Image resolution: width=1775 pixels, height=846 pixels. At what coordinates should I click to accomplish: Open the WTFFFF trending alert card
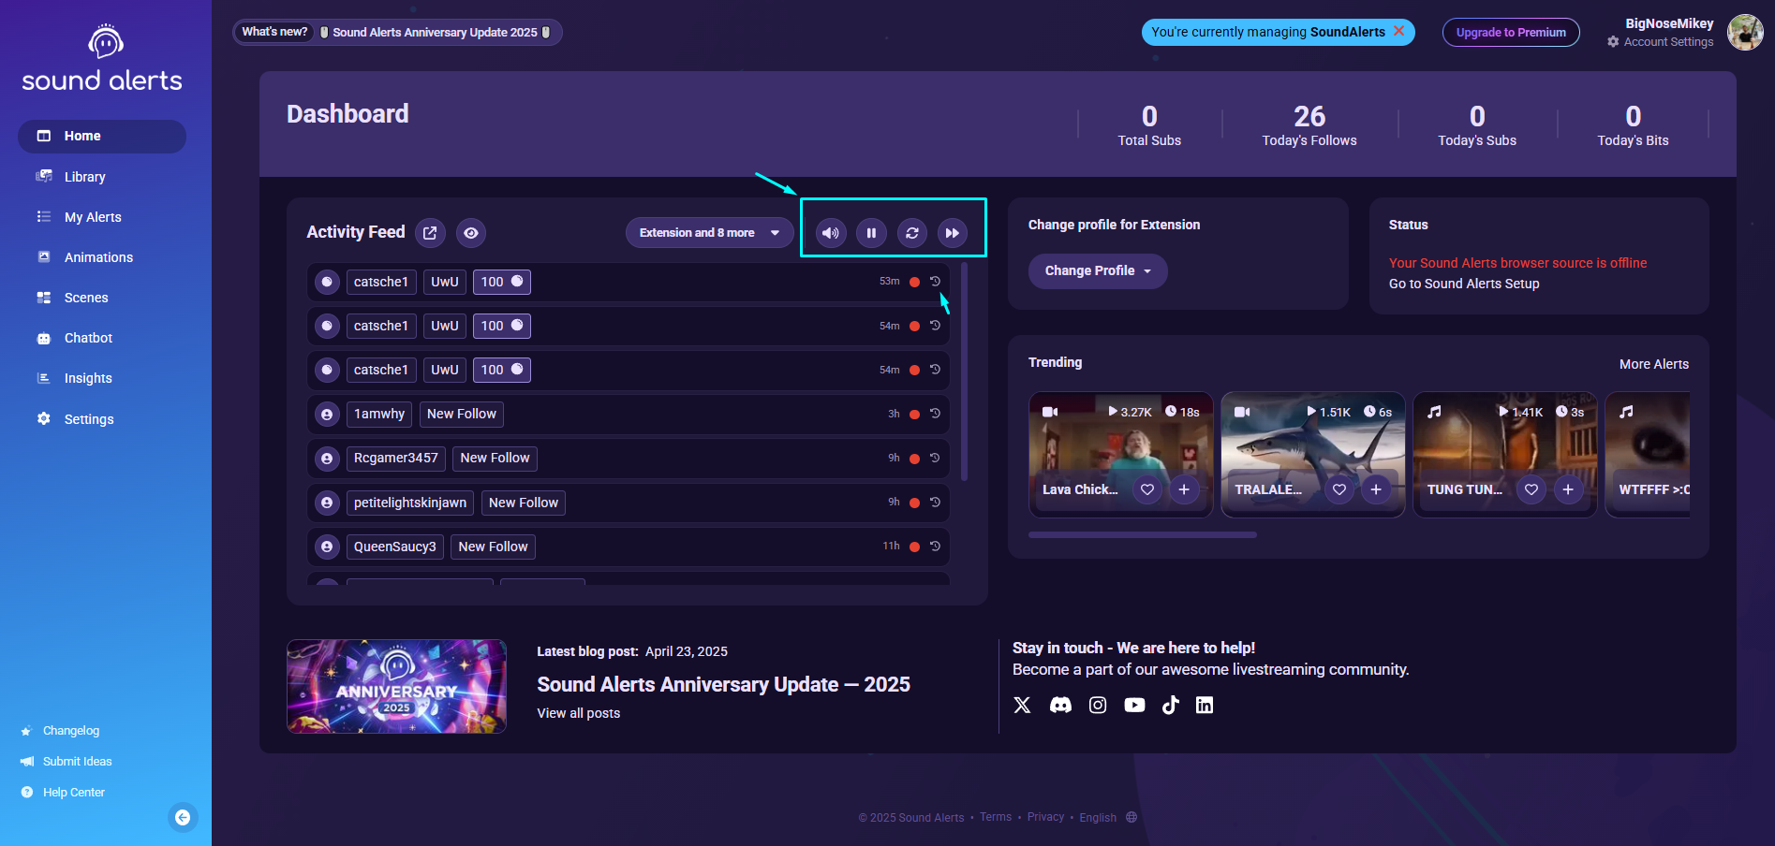(x=1649, y=455)
